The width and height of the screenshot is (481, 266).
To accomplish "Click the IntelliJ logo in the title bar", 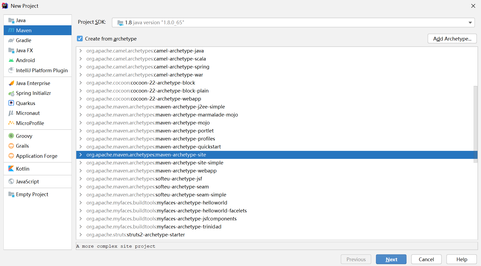I will (5, 6).
